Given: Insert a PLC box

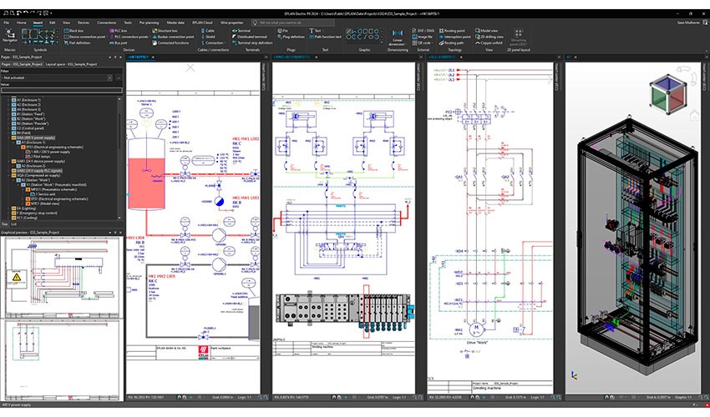Looking at the screenshot, I should click(x=118, y=31).
